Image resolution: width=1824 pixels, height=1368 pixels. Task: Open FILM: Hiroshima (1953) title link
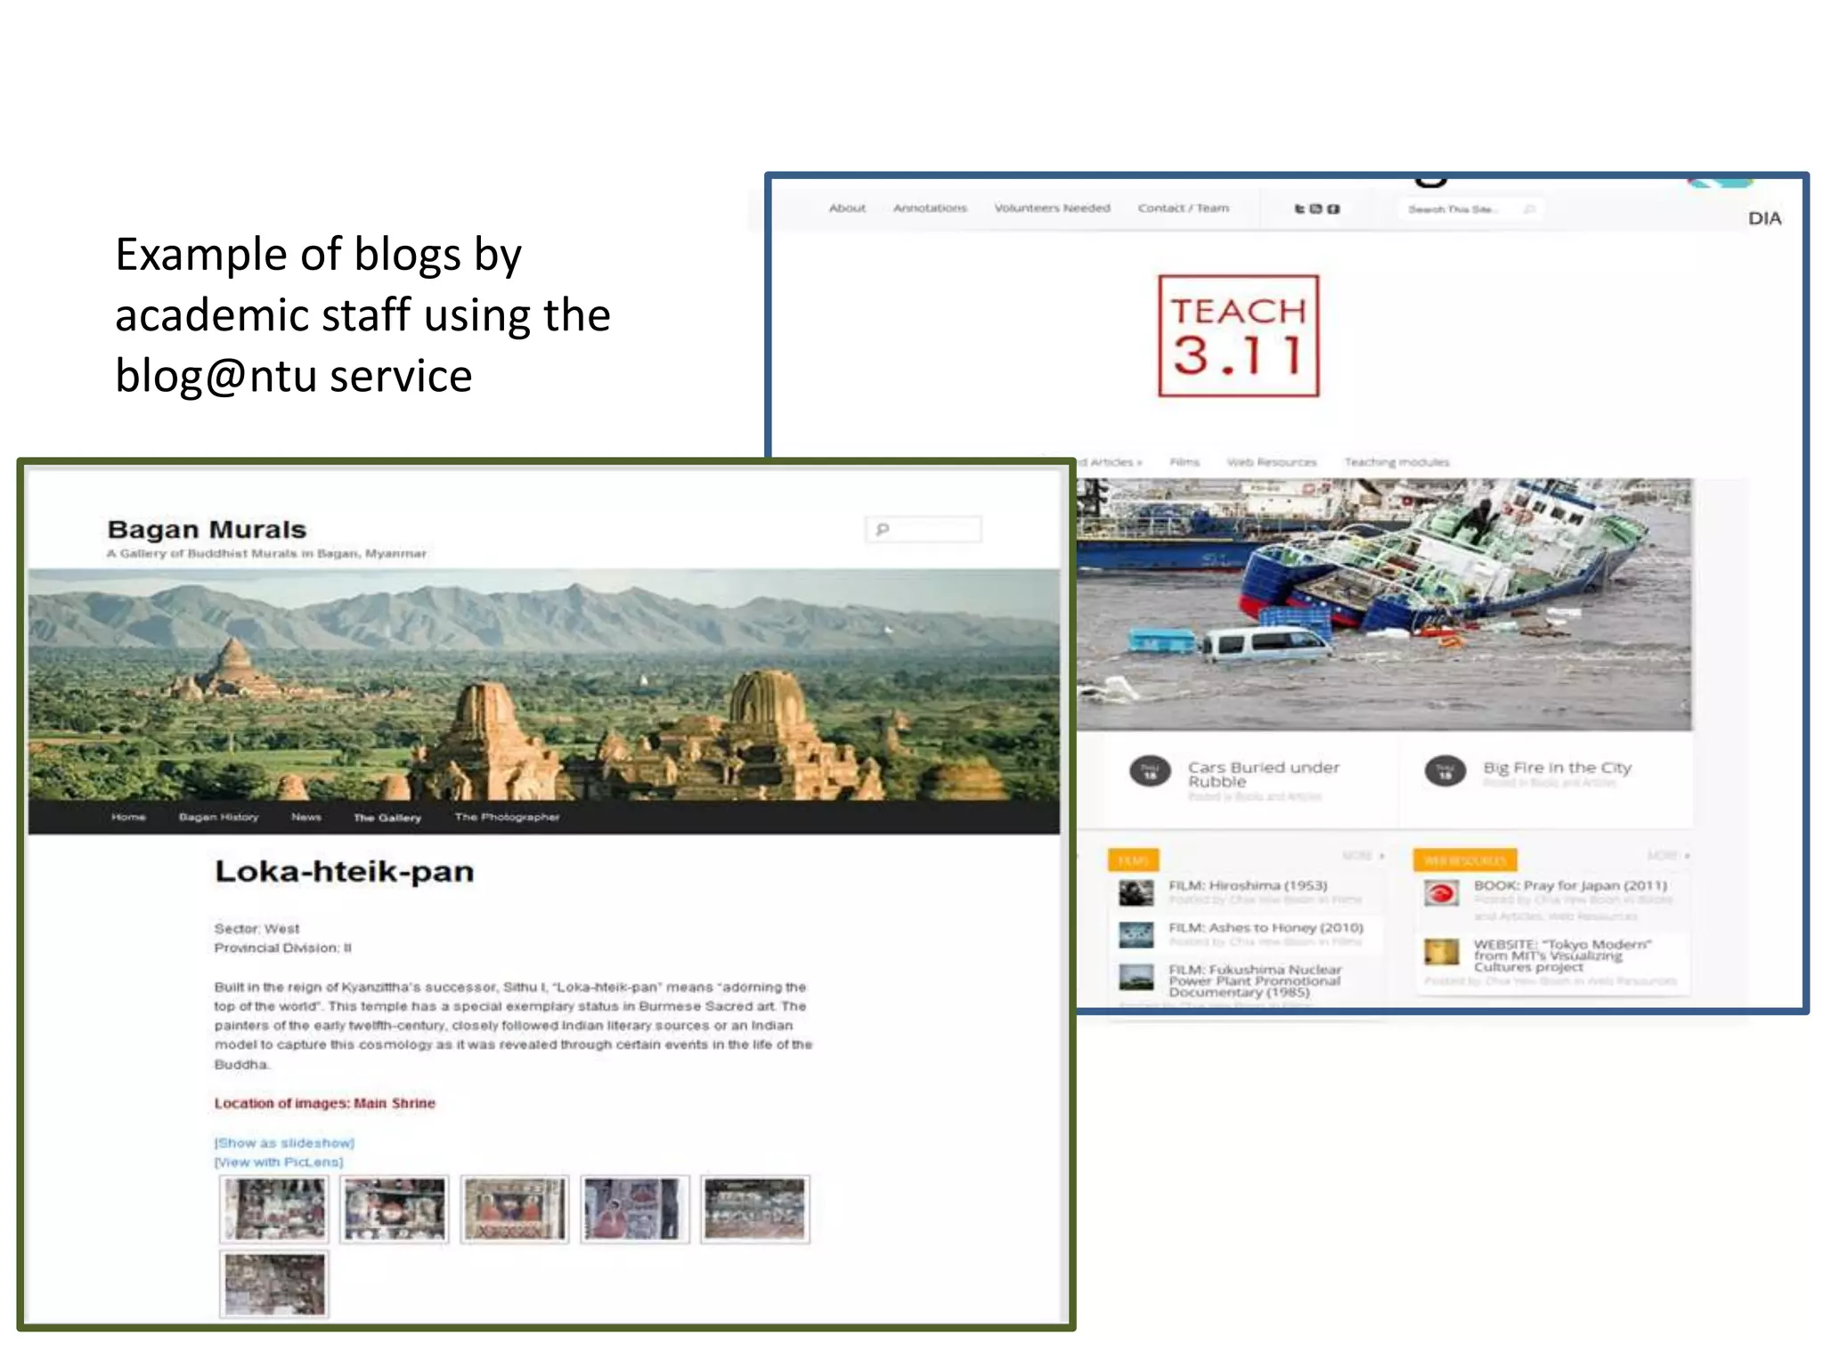(1248, 885)
